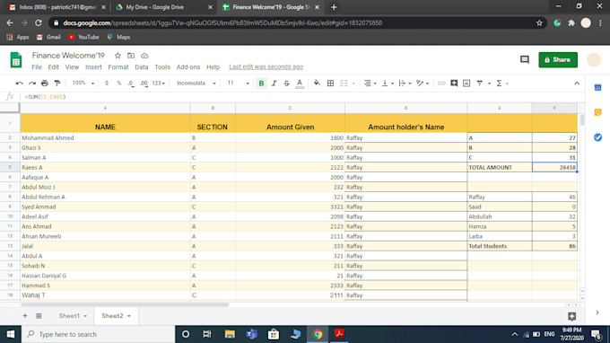
Task: Click the move to folder icon
Action: point(131,56)
